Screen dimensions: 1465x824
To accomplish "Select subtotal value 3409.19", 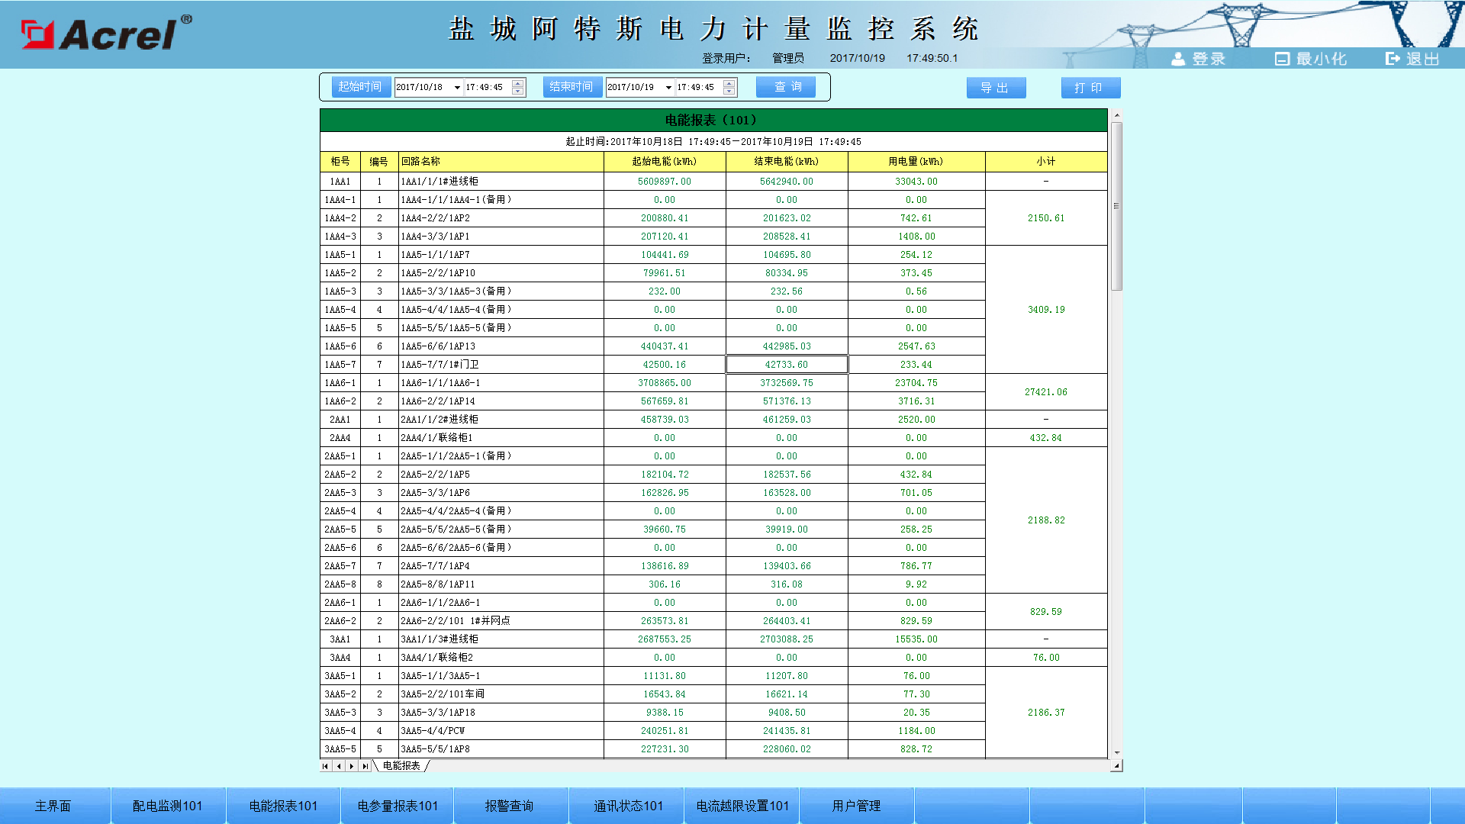I will coord(1046,310).
